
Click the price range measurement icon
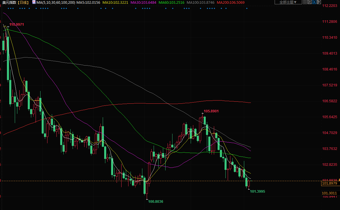point(309,2)
